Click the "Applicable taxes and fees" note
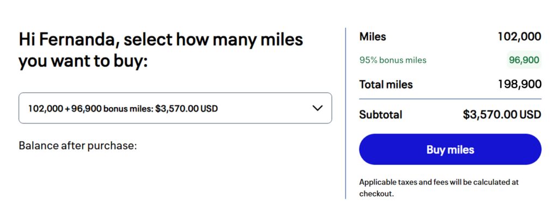Viewport: 558px width, 223px height. click(x=439, y=182)
